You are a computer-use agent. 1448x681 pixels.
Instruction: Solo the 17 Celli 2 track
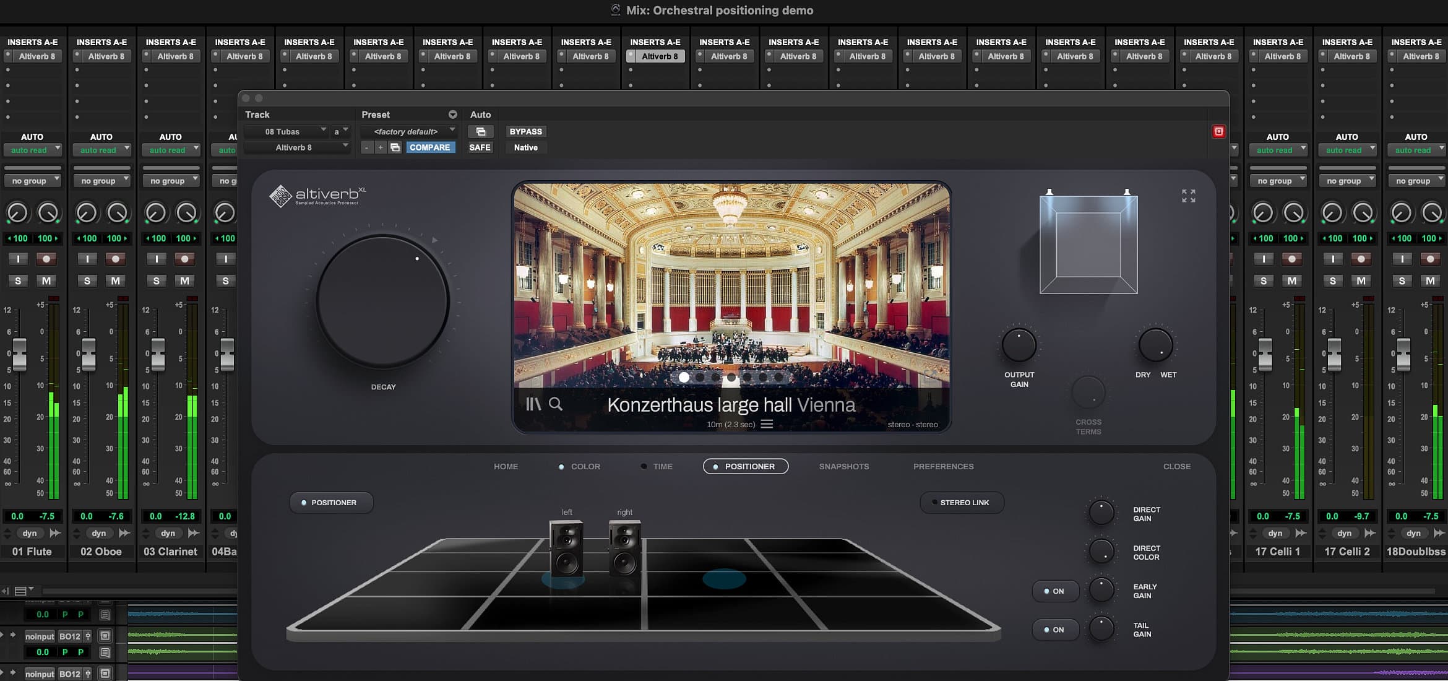tap(1333, 281)
